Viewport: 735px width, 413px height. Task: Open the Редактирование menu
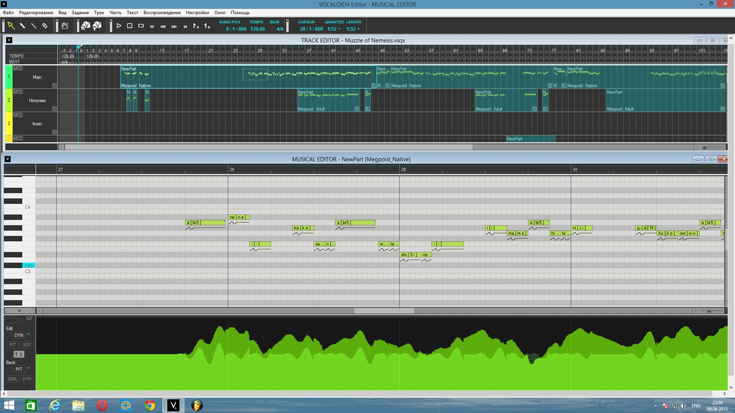click(x=36, y=12)
